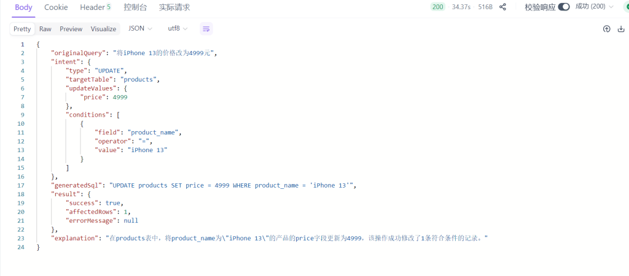Toggle the 校验响应 switch

[564, 7]
